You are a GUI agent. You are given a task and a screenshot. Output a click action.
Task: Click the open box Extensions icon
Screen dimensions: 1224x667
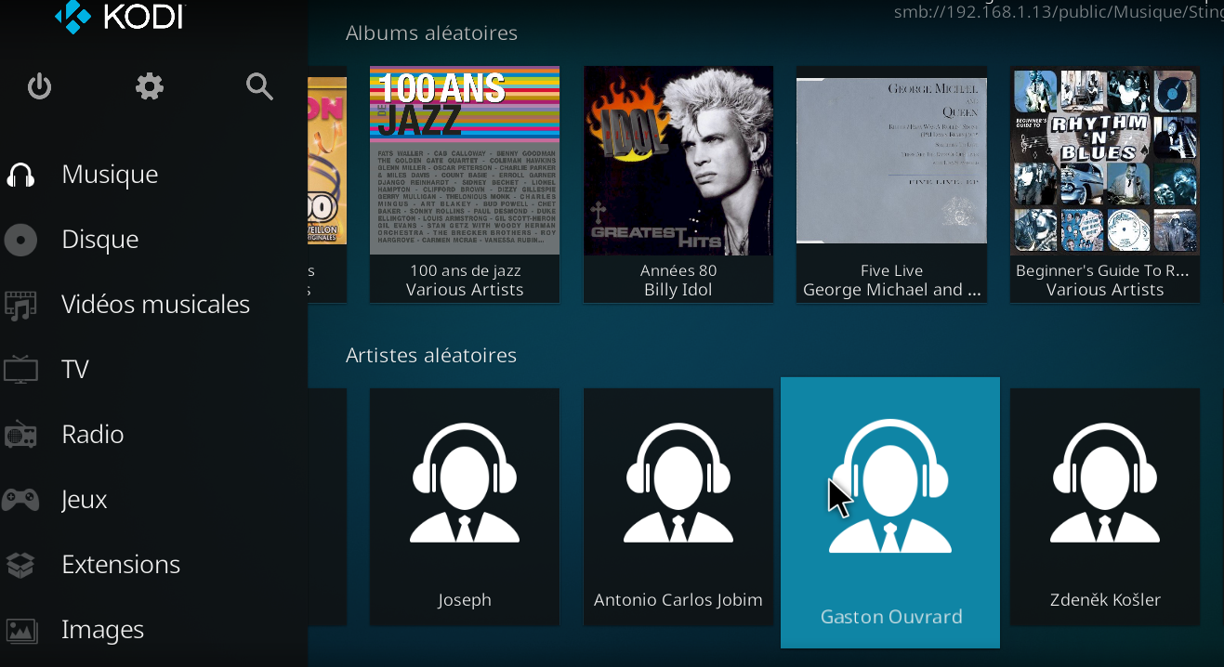20,565
